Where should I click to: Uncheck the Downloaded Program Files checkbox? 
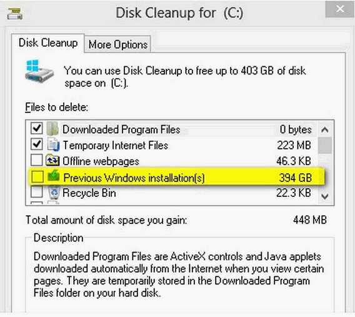[36, 128]
